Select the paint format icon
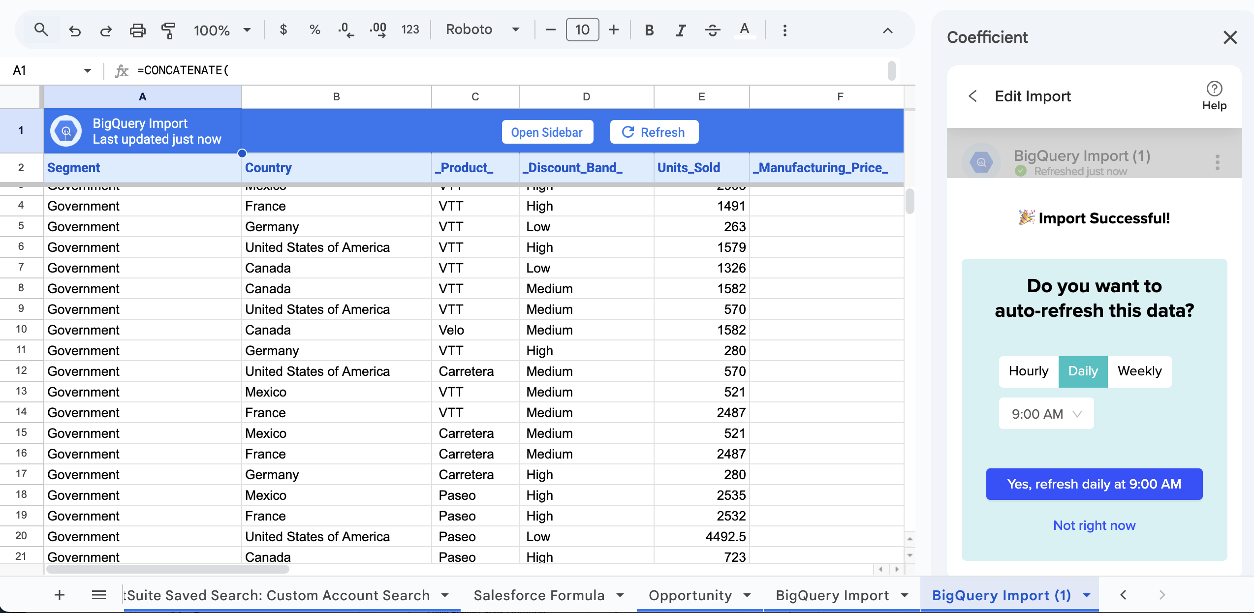The width and height of the screenshot is (1254, 613). coord(168,31)
